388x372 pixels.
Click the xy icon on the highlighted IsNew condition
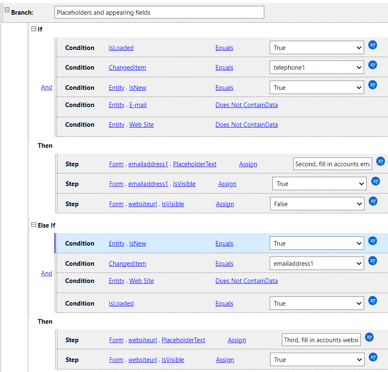tap(372, 241)
